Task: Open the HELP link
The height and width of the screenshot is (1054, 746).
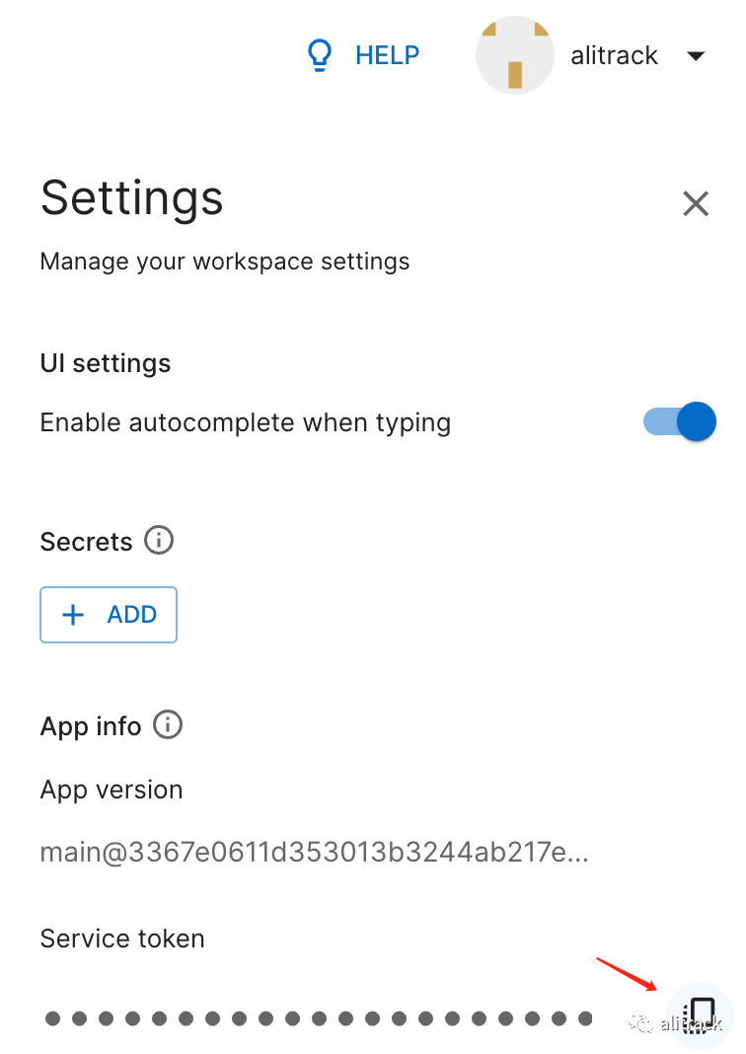Action: click(x=387, y=55)
